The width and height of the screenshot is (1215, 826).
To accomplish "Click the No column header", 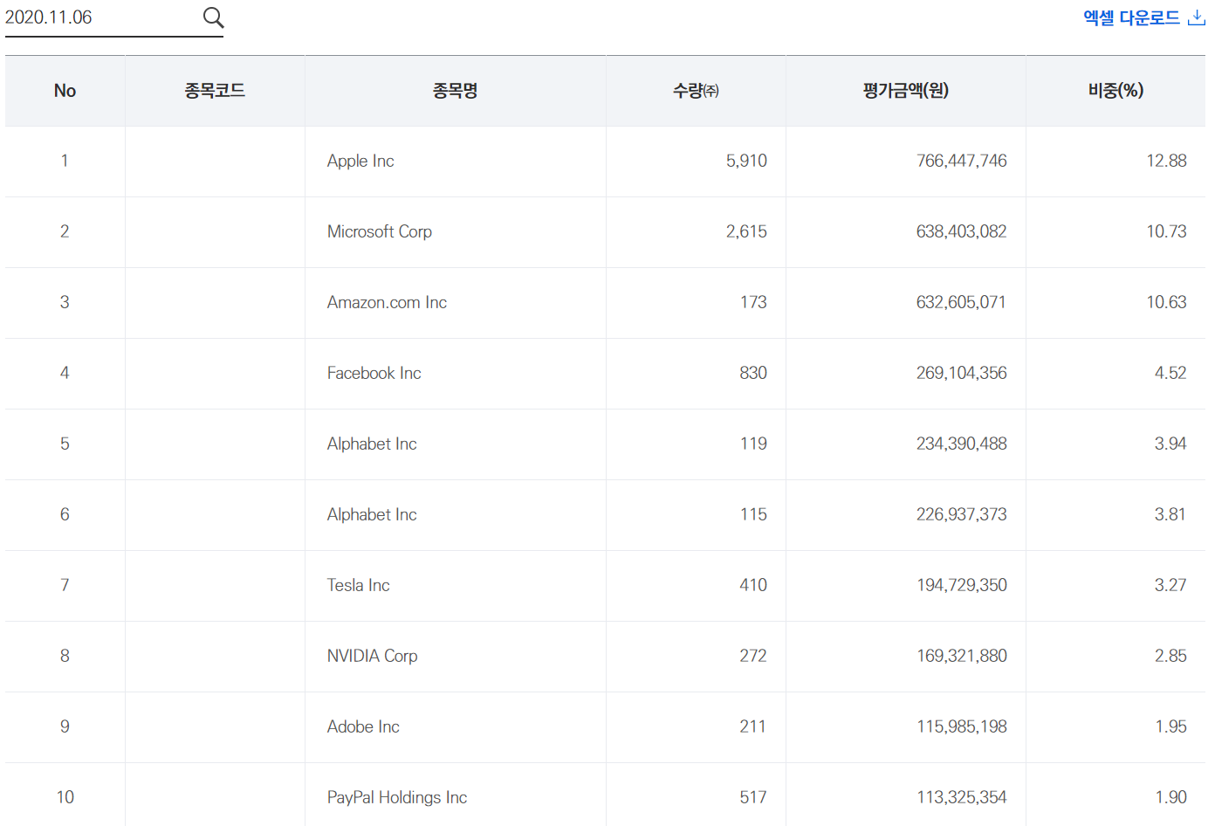I will pyautogui.click(x=65, y=91).
